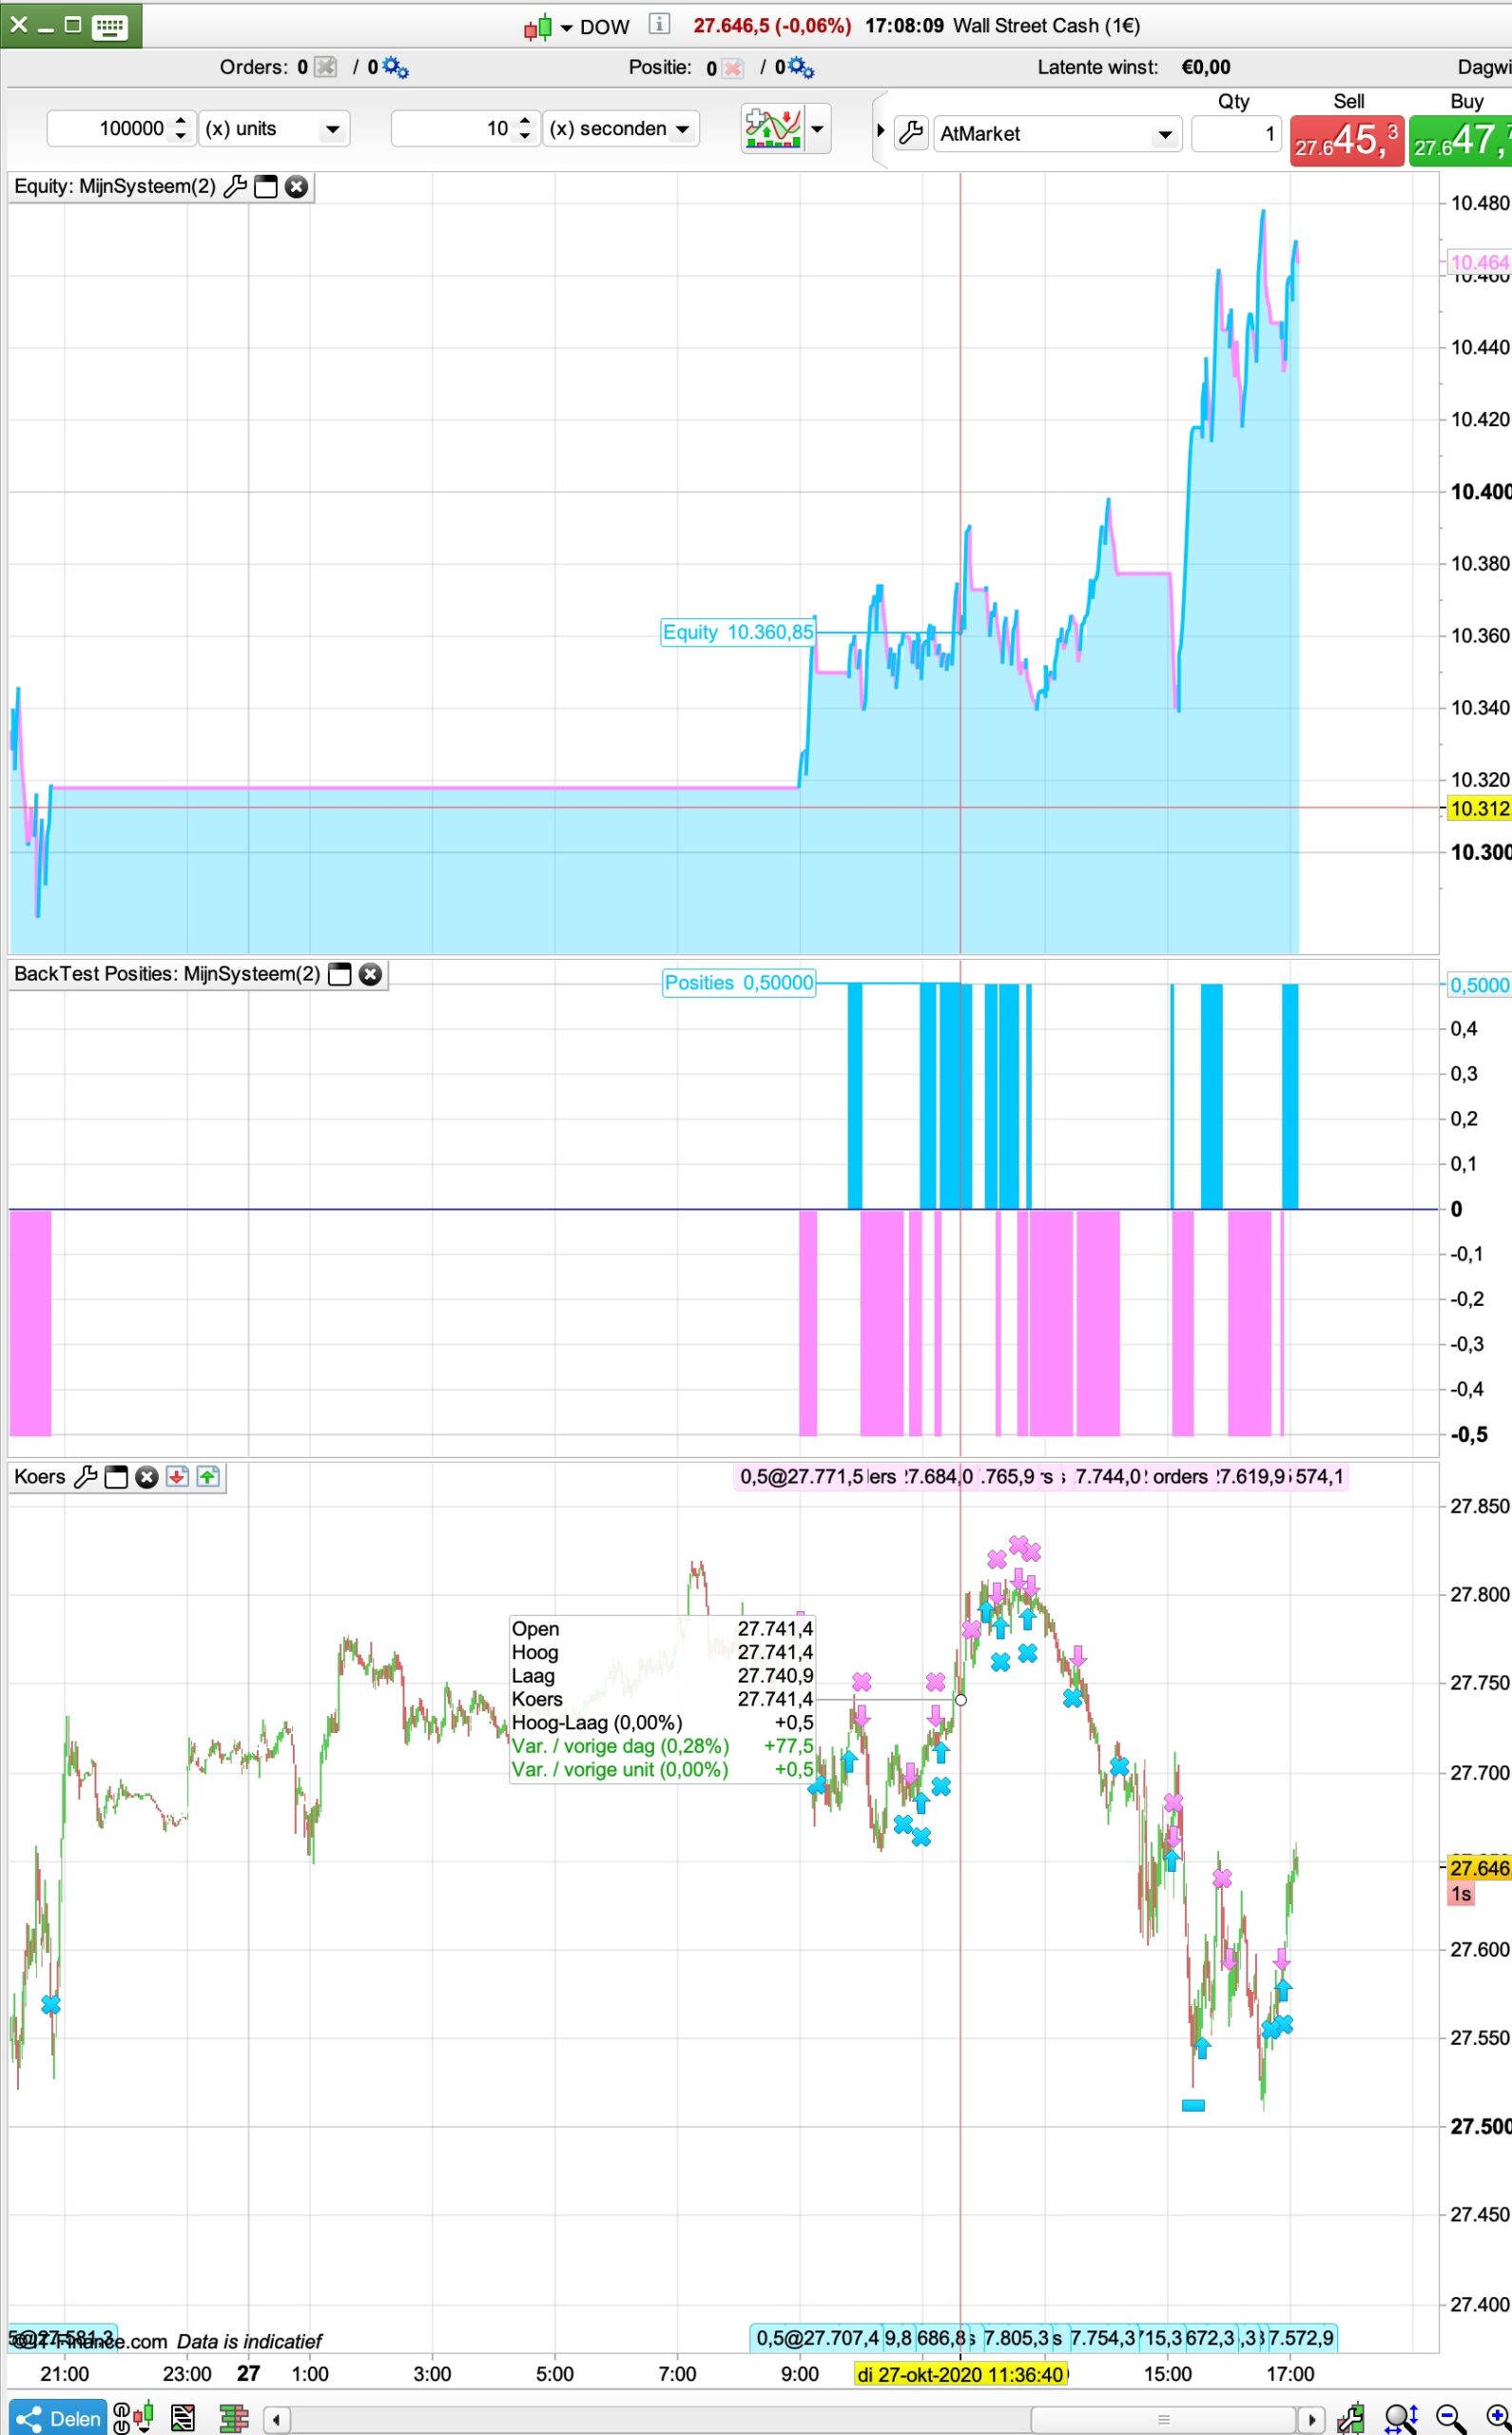Screen dimensions: 1512x2435
Task: Cancel all orders via the Orders X icon
Action: [x=325, y=67]
